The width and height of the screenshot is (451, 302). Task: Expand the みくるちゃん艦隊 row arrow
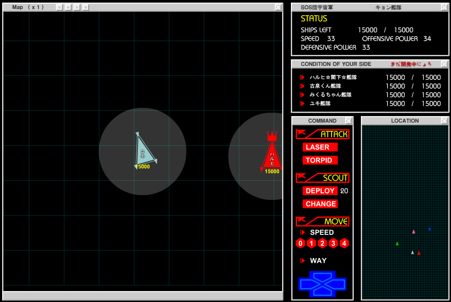(x=302, y=95)
